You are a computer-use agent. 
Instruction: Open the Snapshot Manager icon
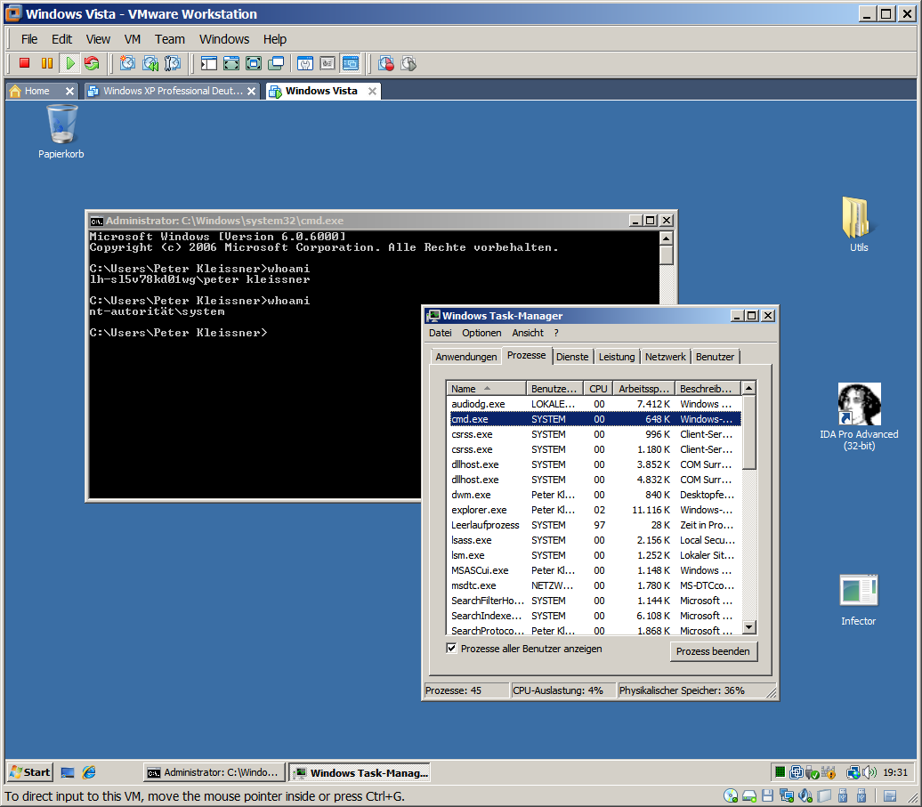(172, 63)
